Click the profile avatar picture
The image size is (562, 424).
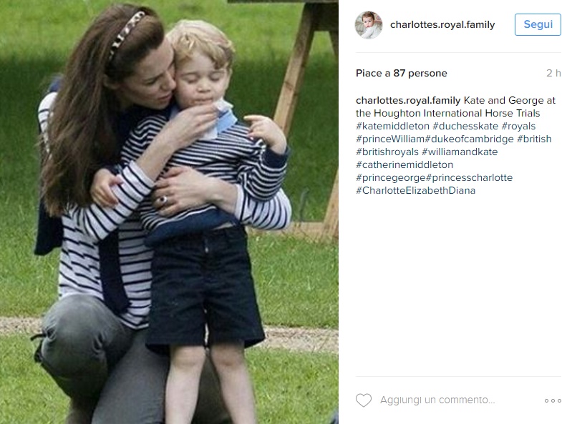(369, 25)
